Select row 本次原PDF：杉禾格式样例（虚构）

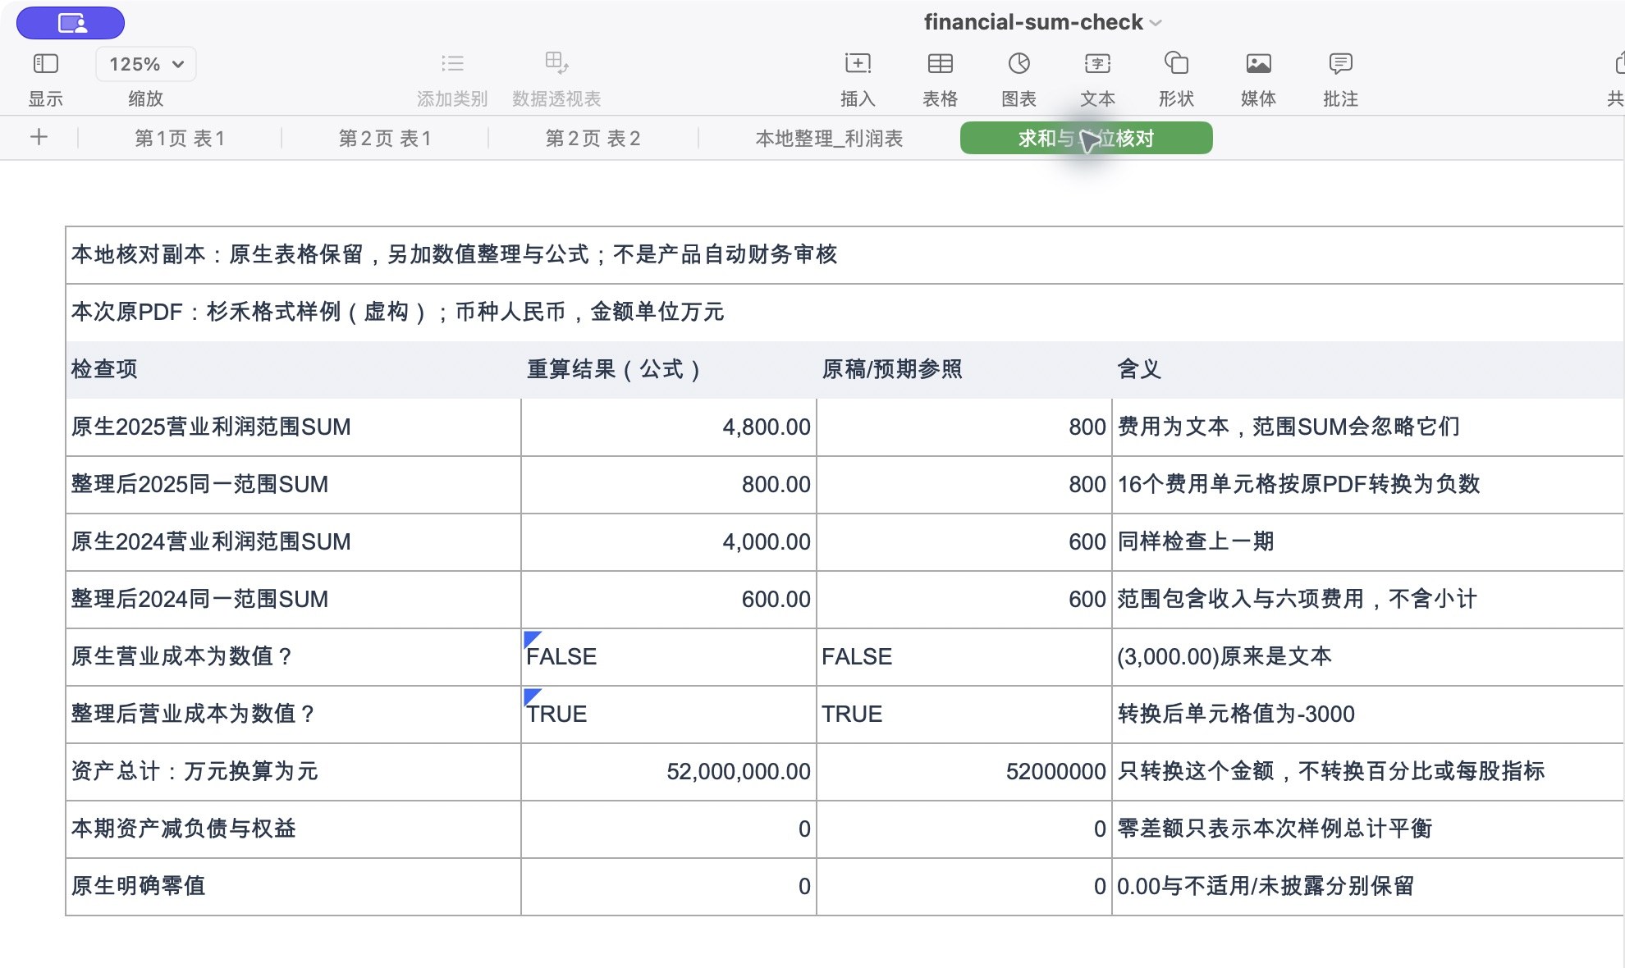(845, 313)
